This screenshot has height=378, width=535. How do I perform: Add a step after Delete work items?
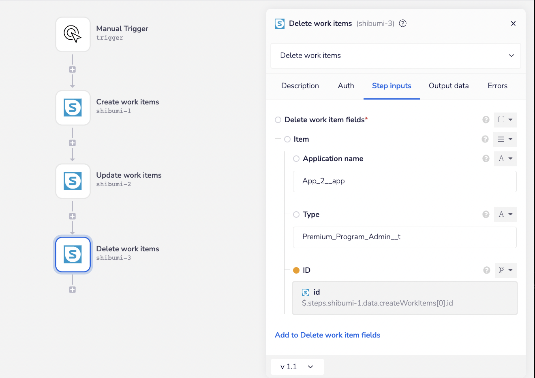pos(73,290)
